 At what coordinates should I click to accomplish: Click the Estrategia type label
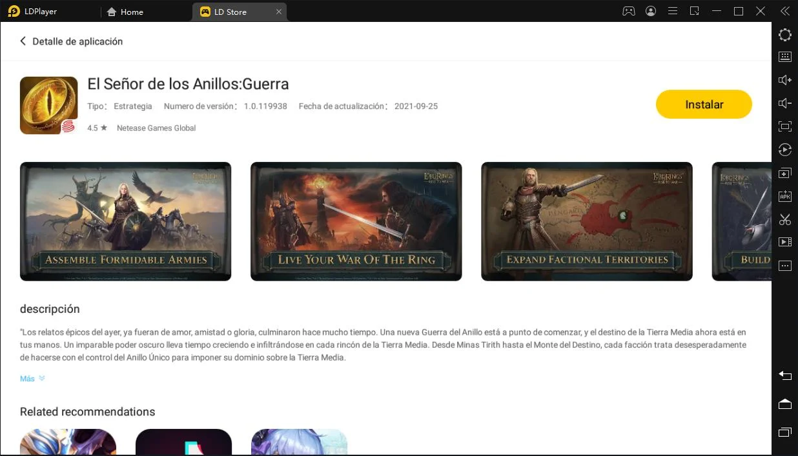click(133, 106)
